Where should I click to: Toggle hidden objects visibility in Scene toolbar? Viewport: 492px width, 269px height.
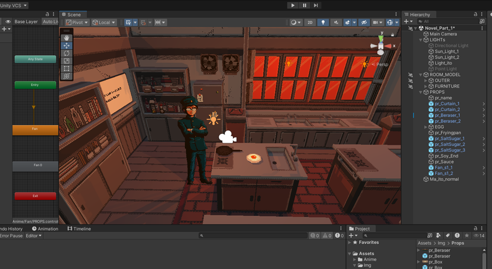click(364, 22)
